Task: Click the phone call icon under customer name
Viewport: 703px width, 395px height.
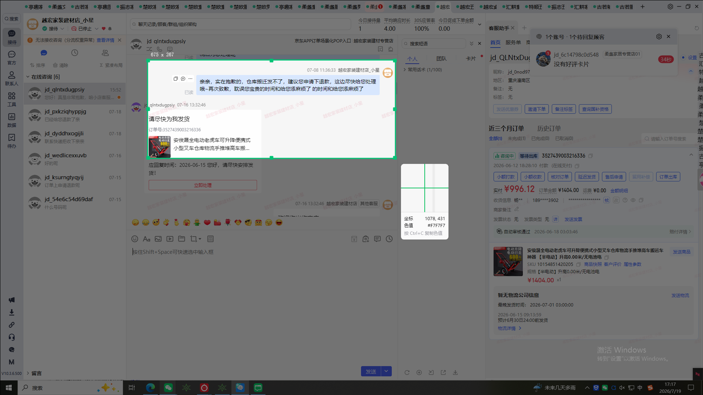Action: 159,49
